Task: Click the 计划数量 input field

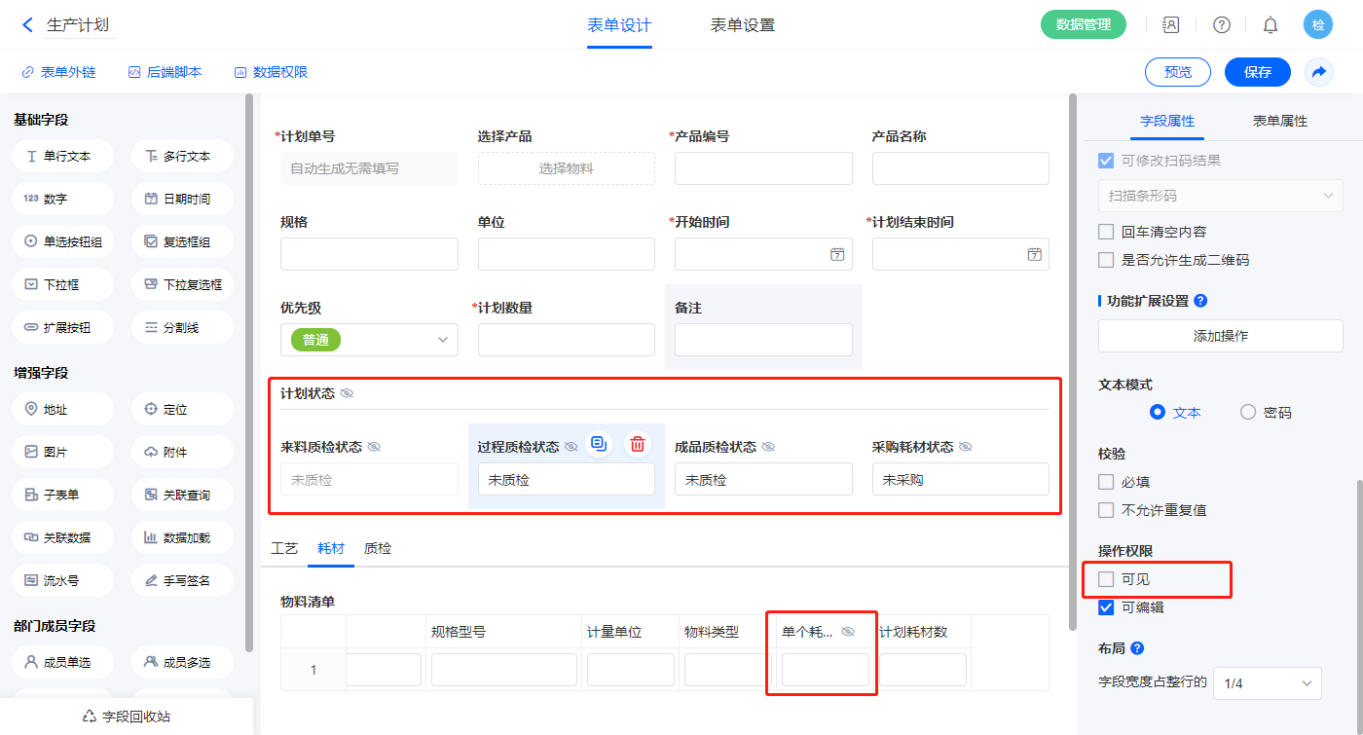Action: (566, 340)
